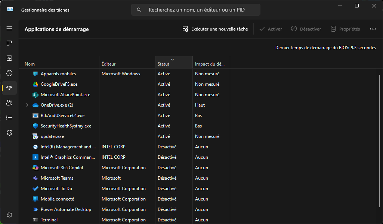Click the Désactiver toolbar button
The image size is (383, 224).
pos(306,29)
